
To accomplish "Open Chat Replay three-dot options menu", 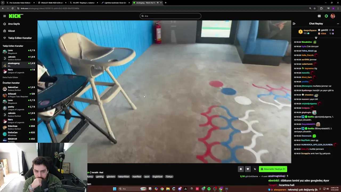I will [338, 23].
